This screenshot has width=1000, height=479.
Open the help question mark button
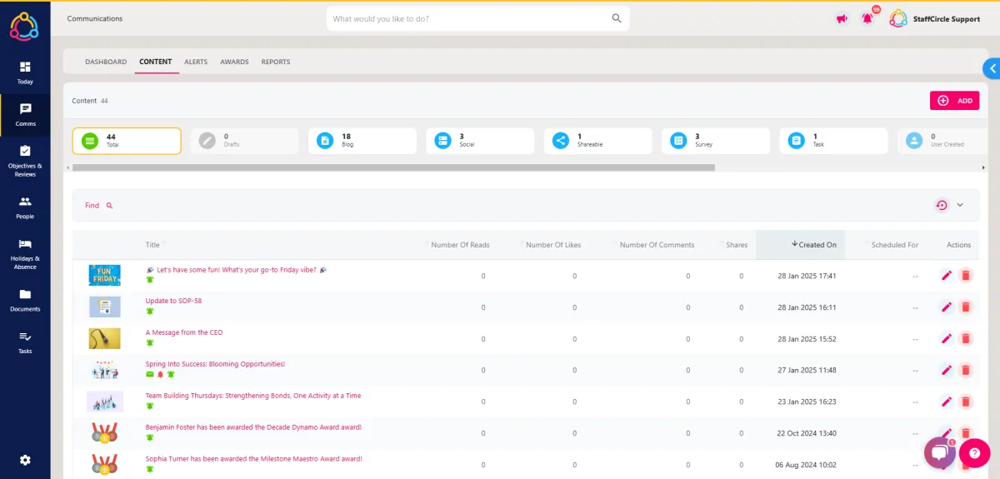tap(974, 453)
